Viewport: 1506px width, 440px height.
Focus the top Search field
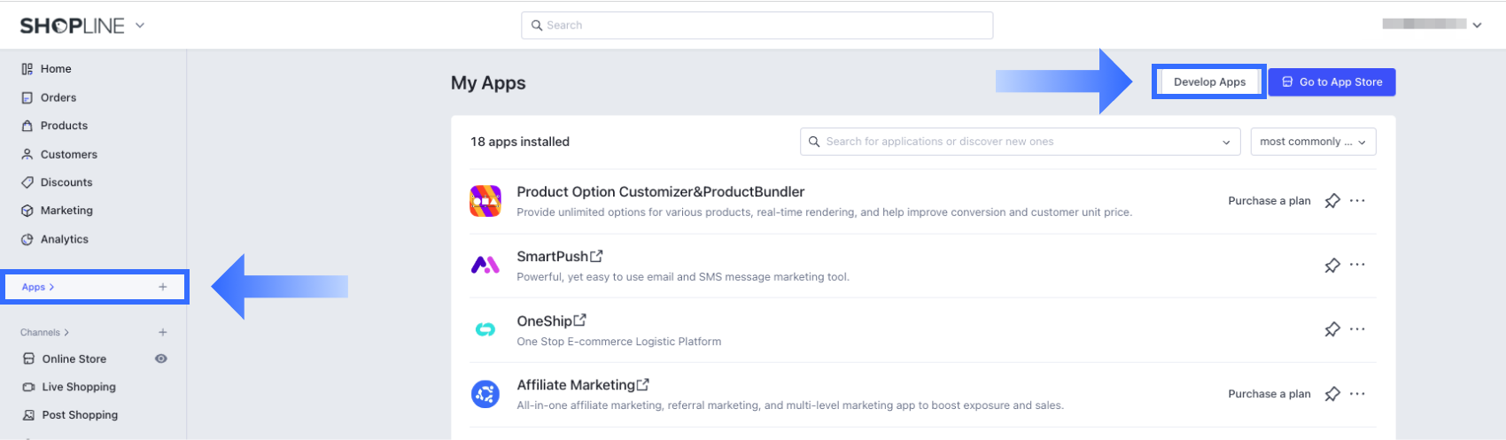click(x=757, y=25)
